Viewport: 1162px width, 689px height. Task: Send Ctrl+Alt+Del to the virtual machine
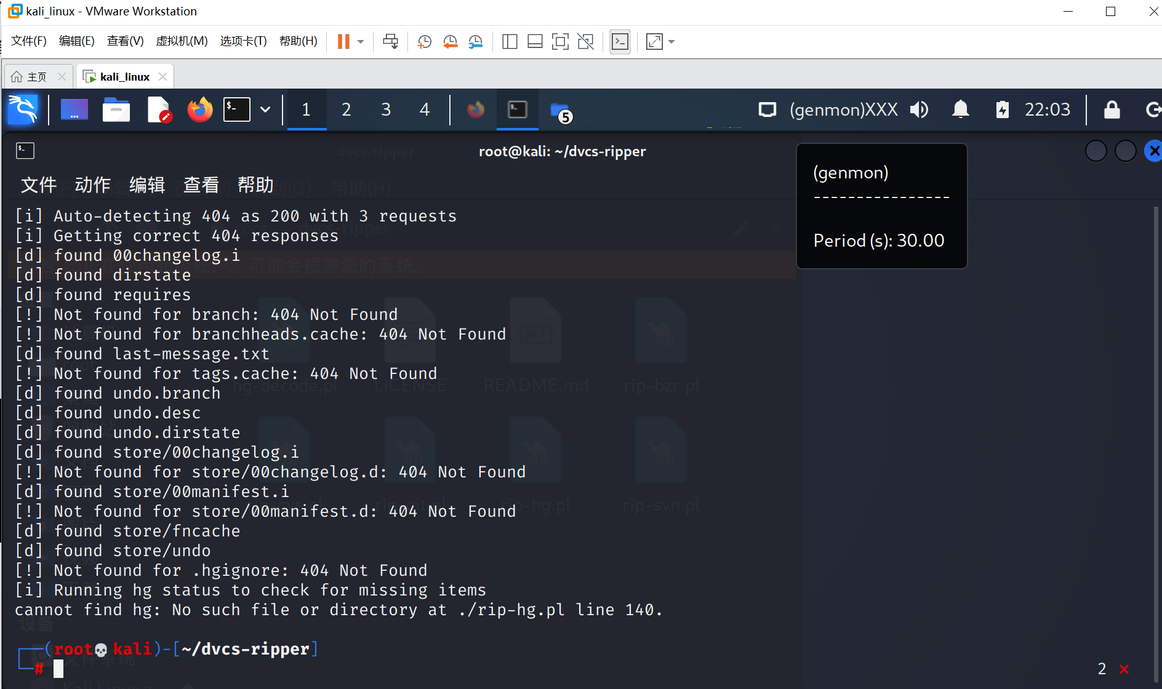click(x=390, y=41)
